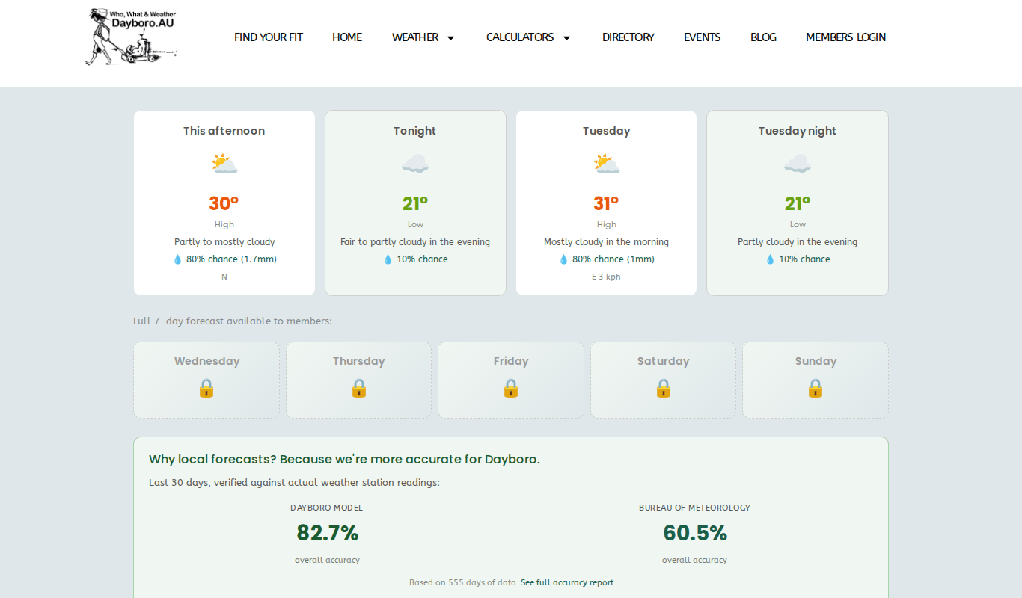Click the 82.7% Dayboro model accuracy
Screen dimensions: 1022x598
tap(328, 533)
